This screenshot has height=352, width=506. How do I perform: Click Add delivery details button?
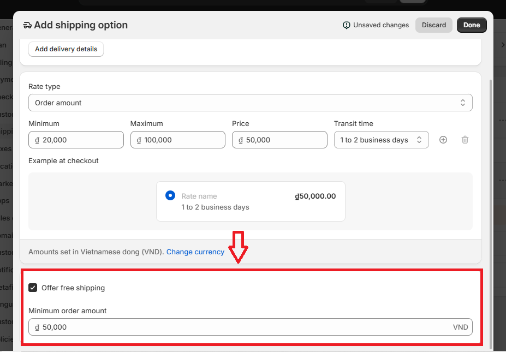66,49
